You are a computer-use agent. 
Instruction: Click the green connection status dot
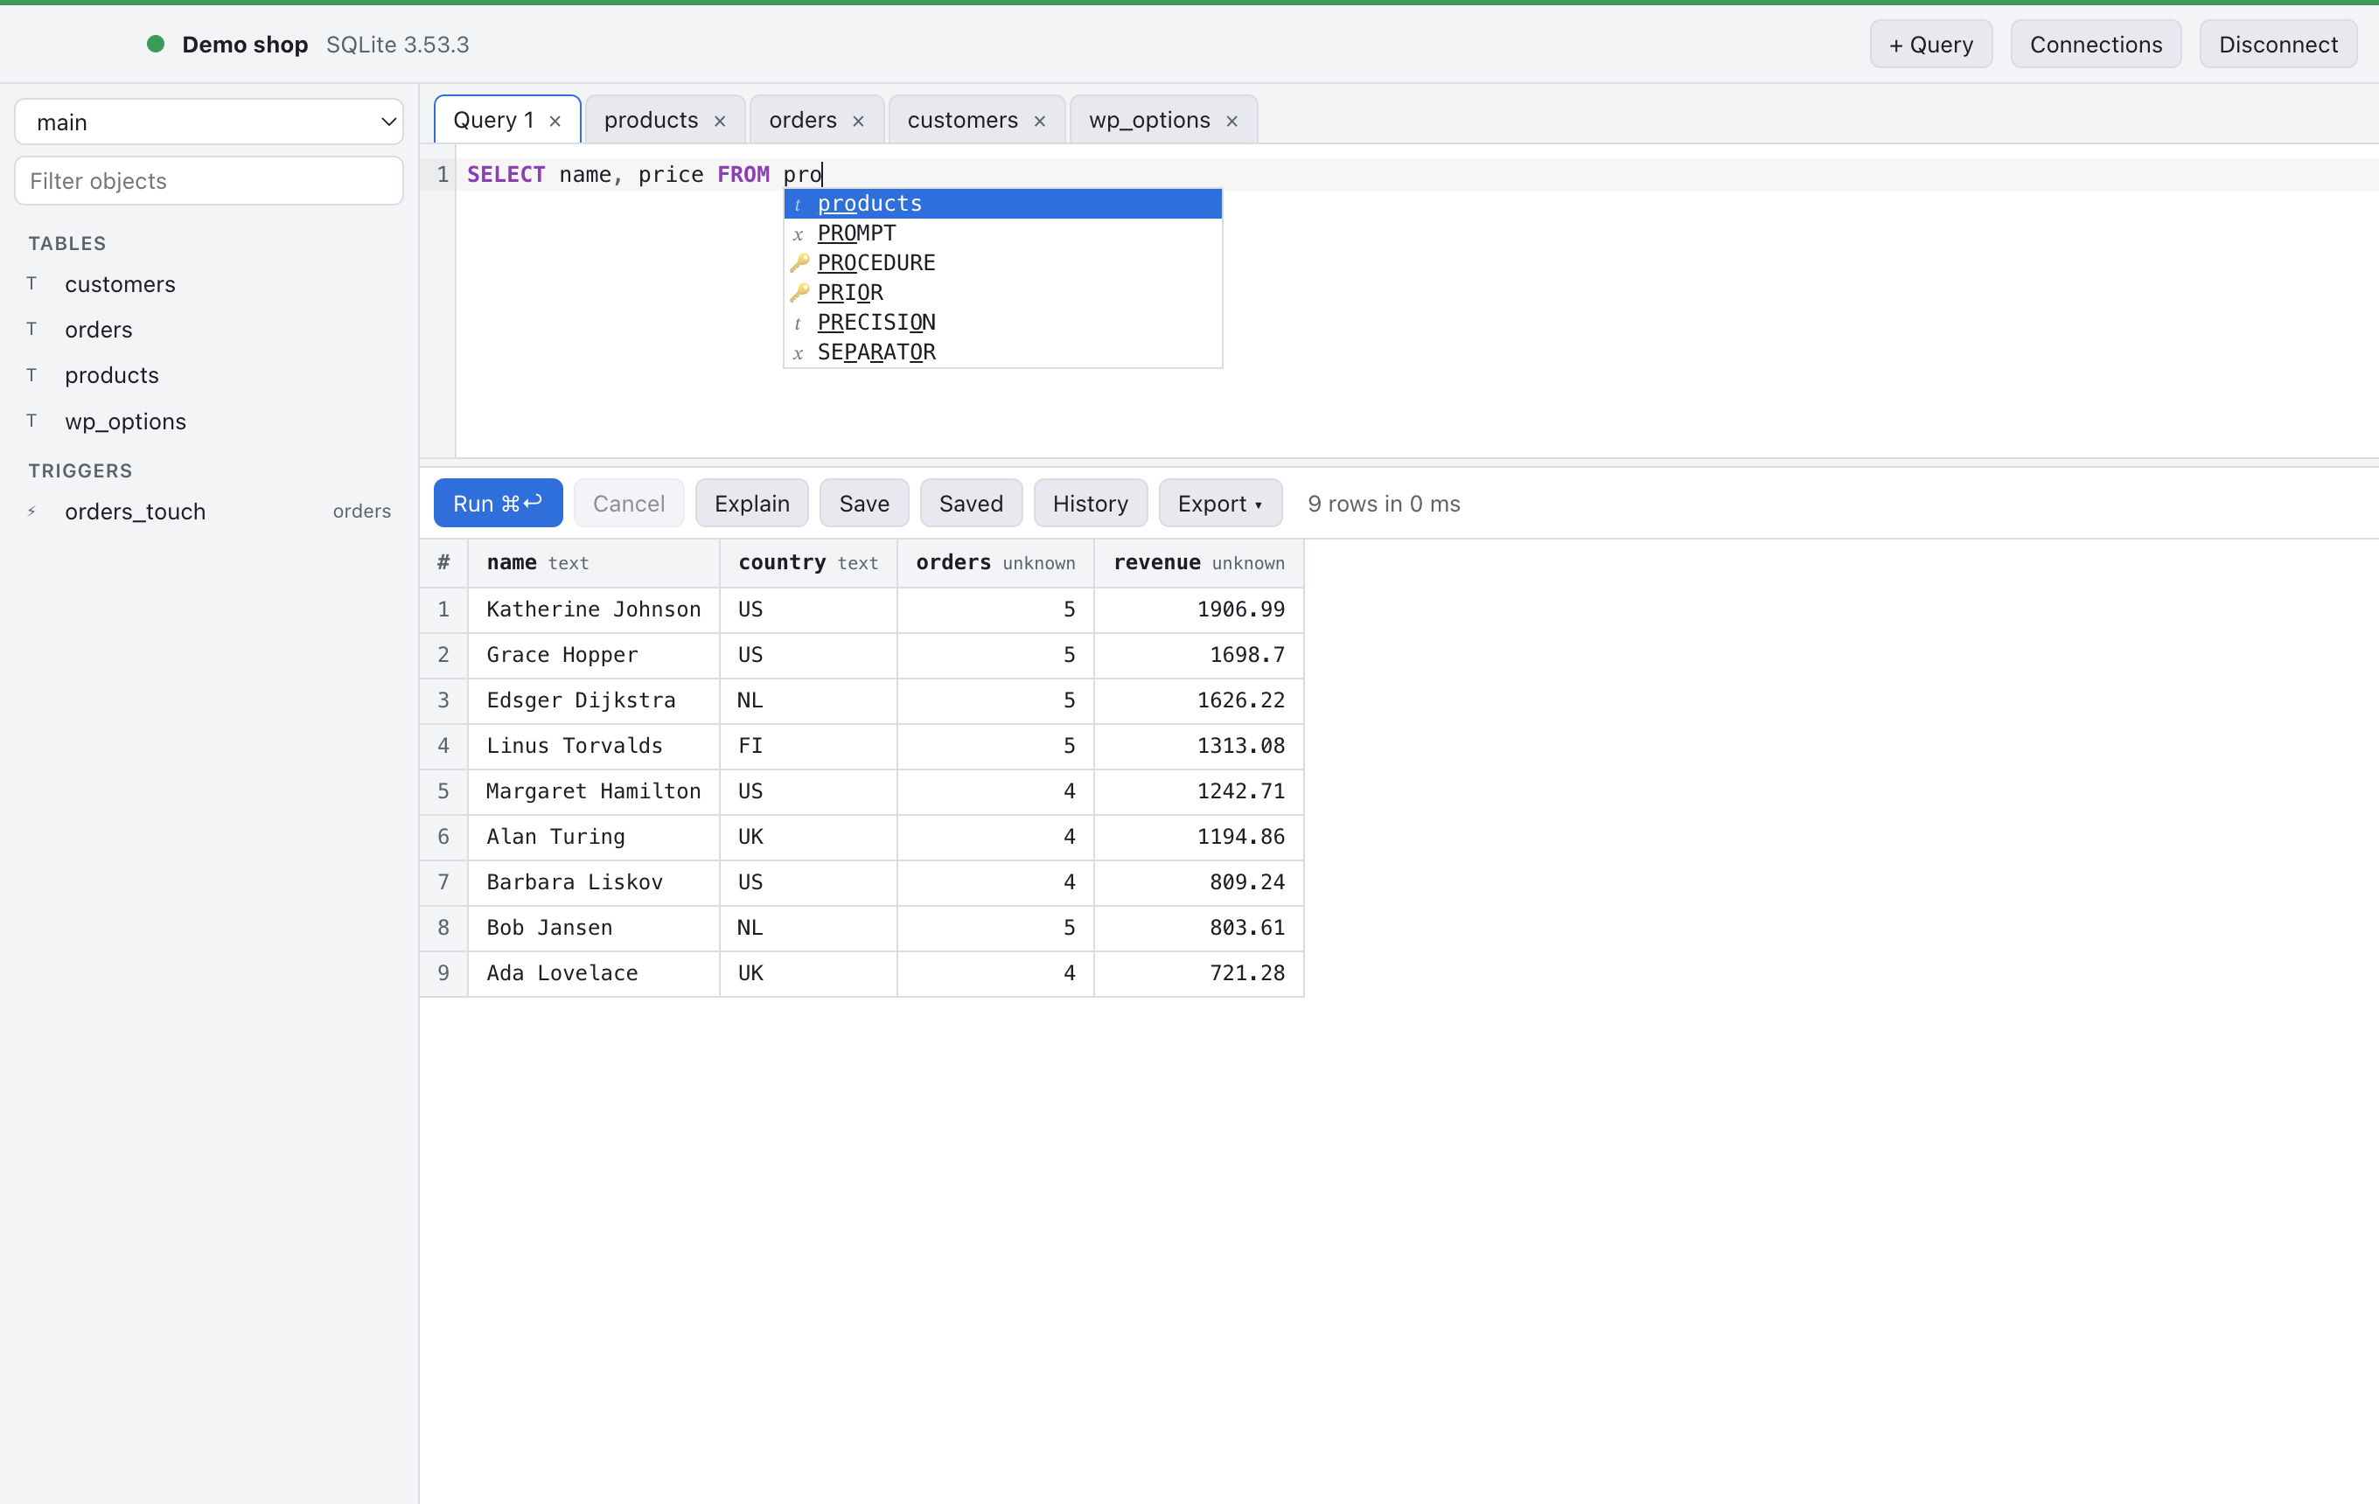(x=155, y=44)
